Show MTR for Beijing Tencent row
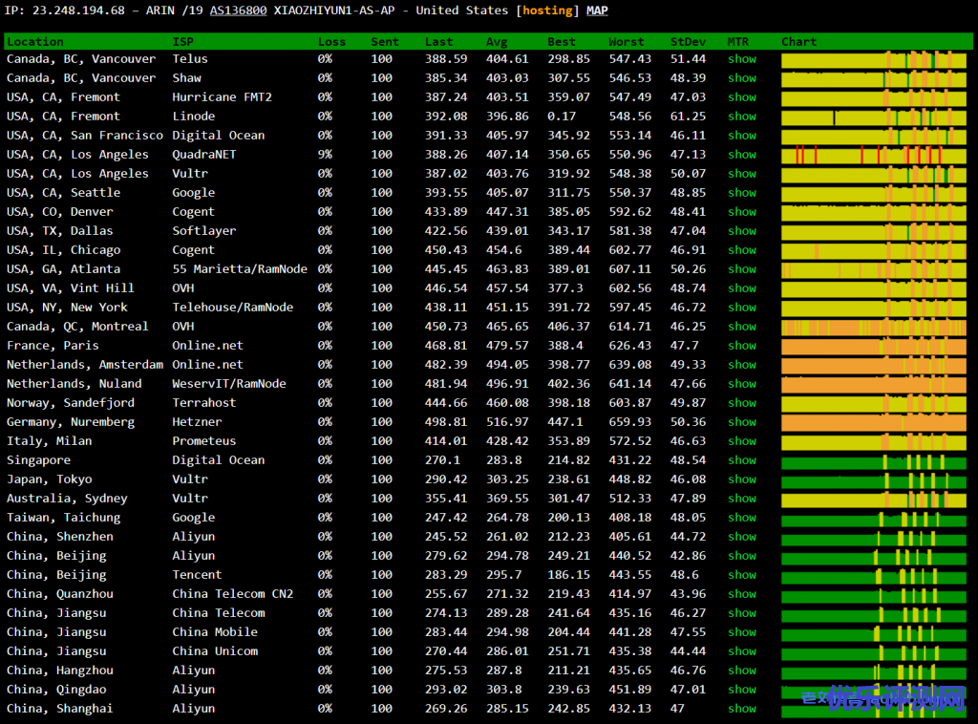The height and width of the screenshot is (724, 978). tap(741, 575)
